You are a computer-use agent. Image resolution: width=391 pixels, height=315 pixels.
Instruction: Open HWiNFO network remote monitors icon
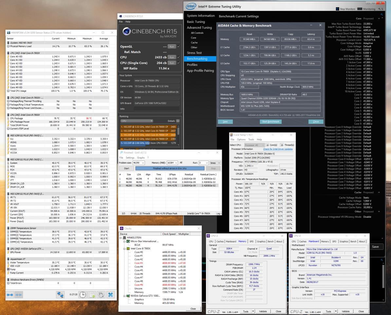[x=60, y=295]
